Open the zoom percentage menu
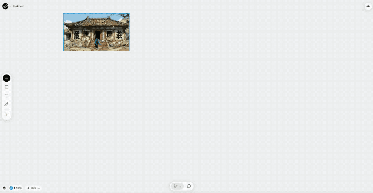The image size is (373, 193). click(x=34, y=188)
